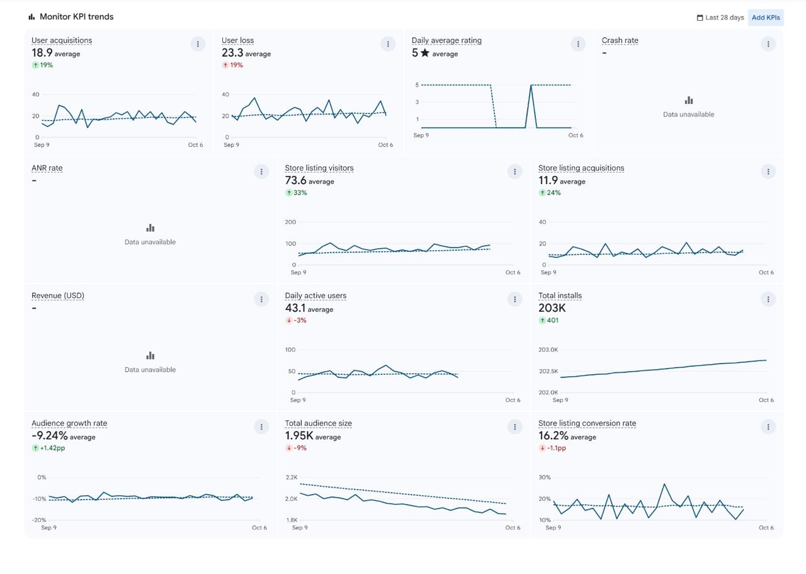Screen dimensions: 806x574
Task: Click the Daily average rating chart
Action: click(x=497, y=107)
